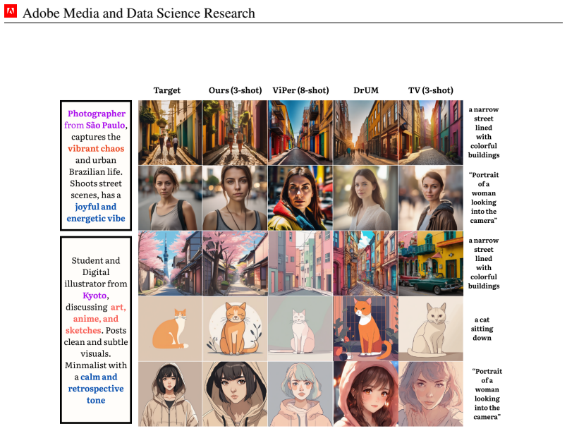
Task: Click the 'a cat sitting down' prompt
Action: pos(482,329)
